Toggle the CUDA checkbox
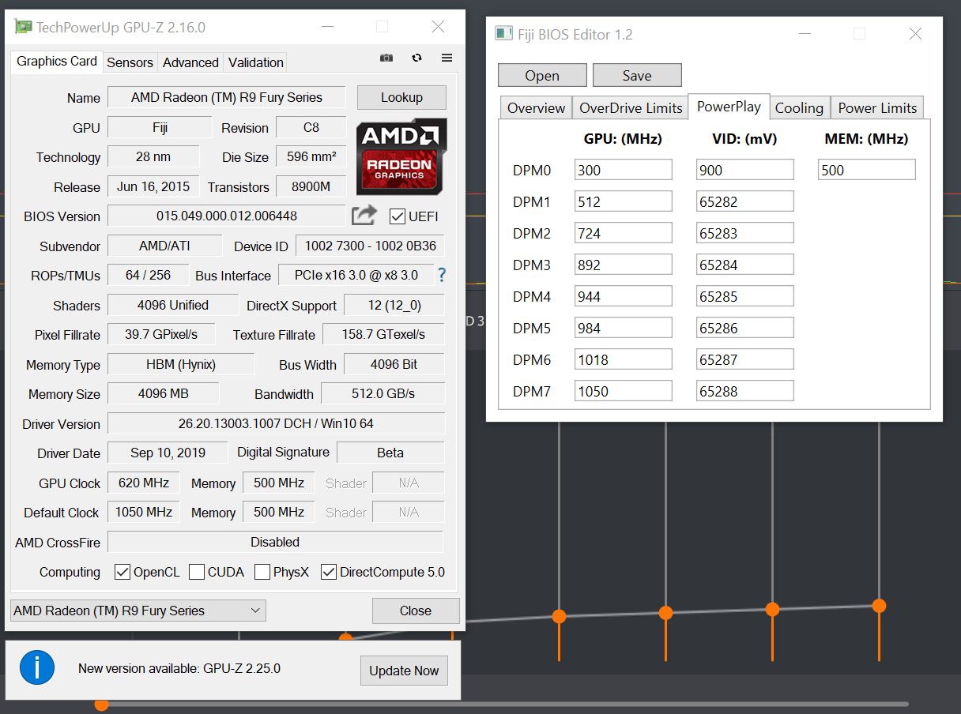 (x=197, y=572)
